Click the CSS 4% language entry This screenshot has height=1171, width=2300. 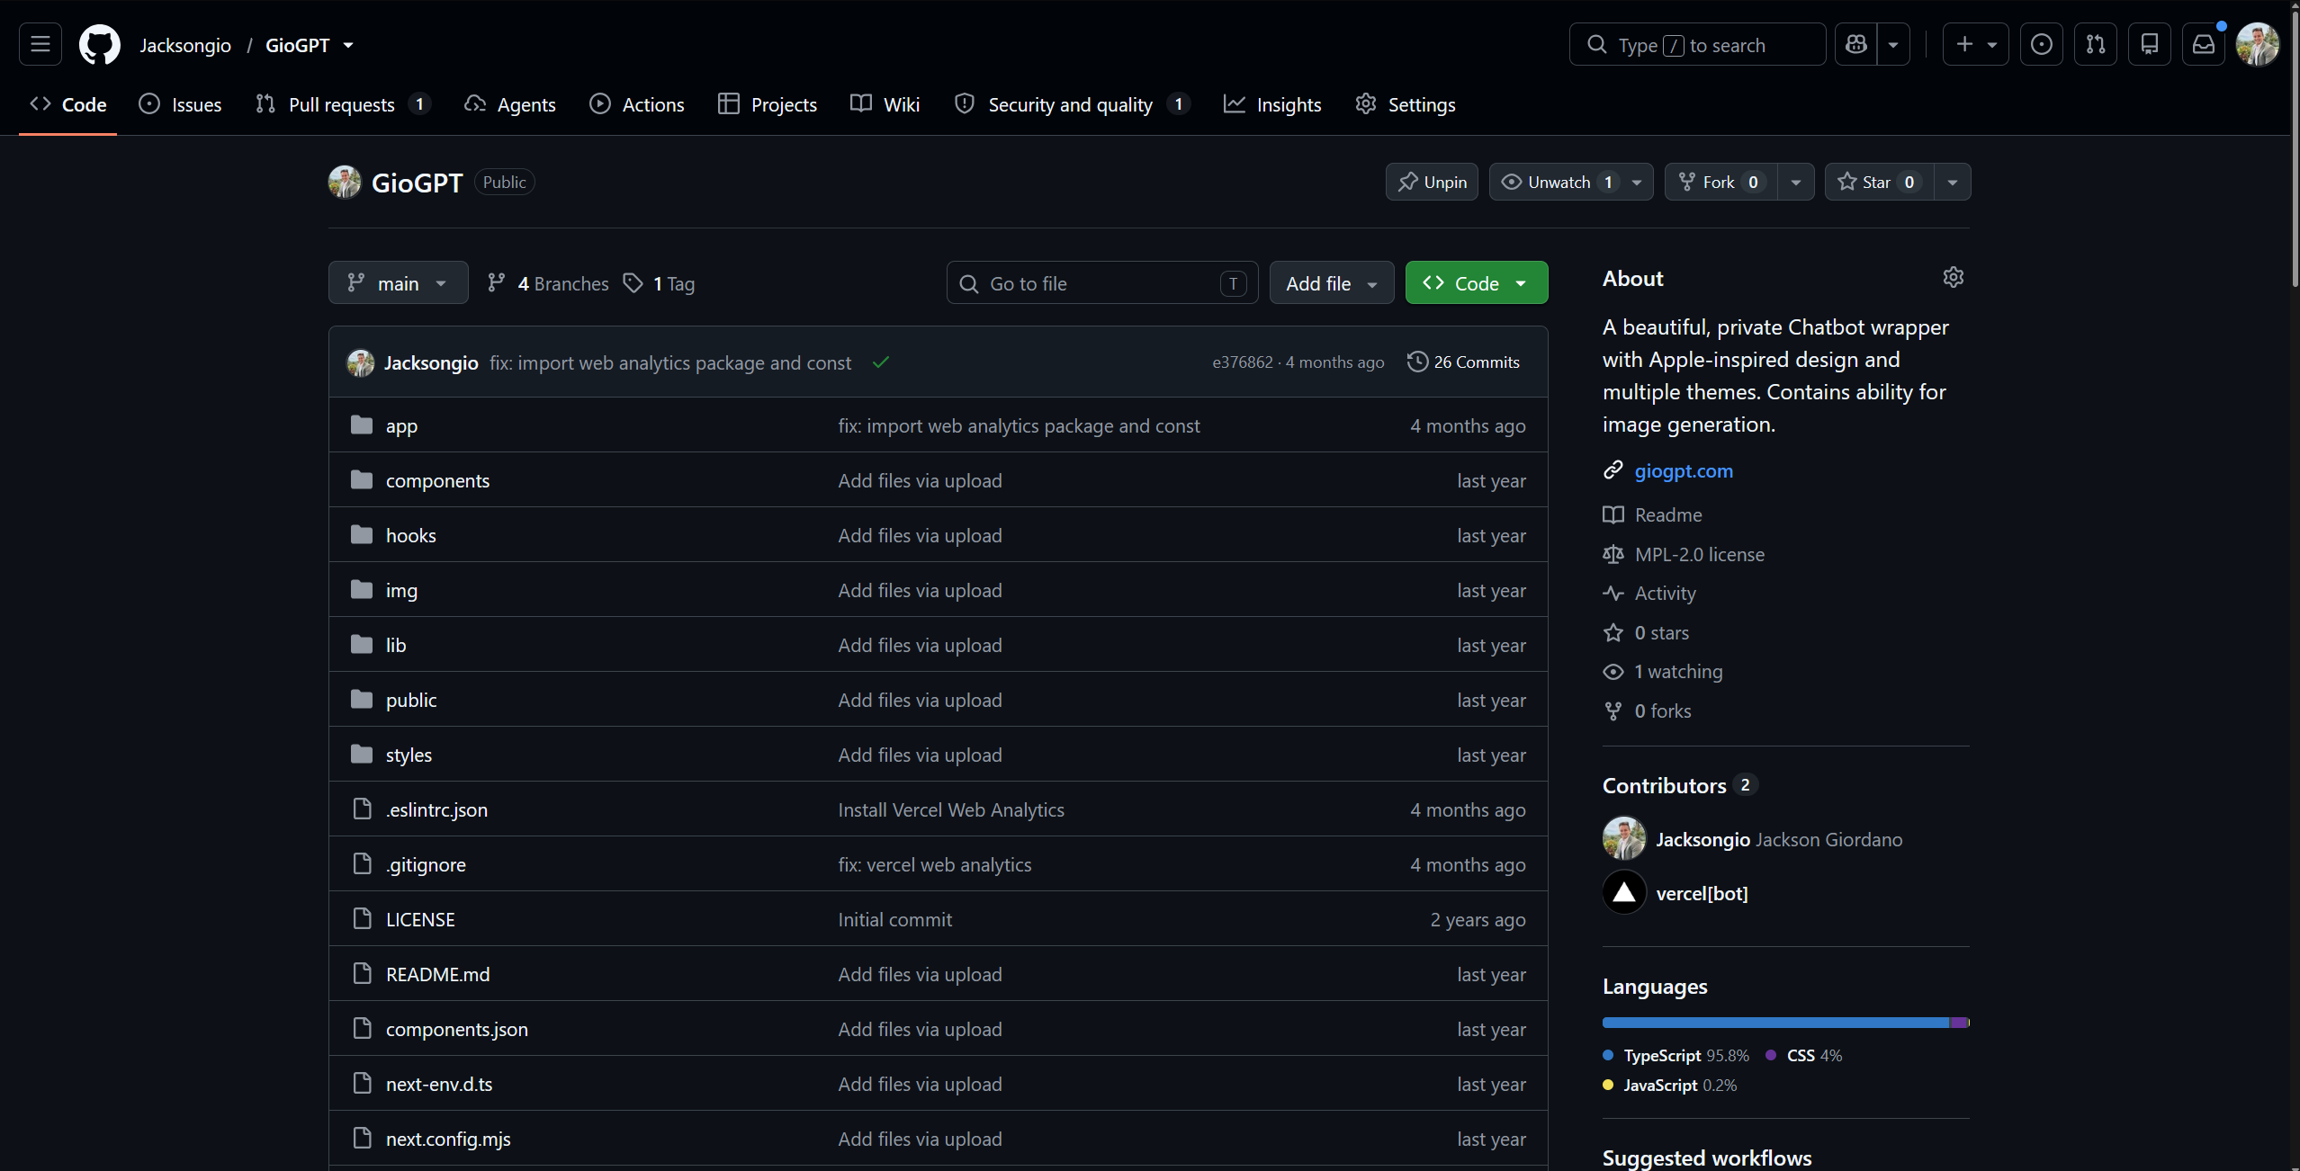[1804, 1055]
